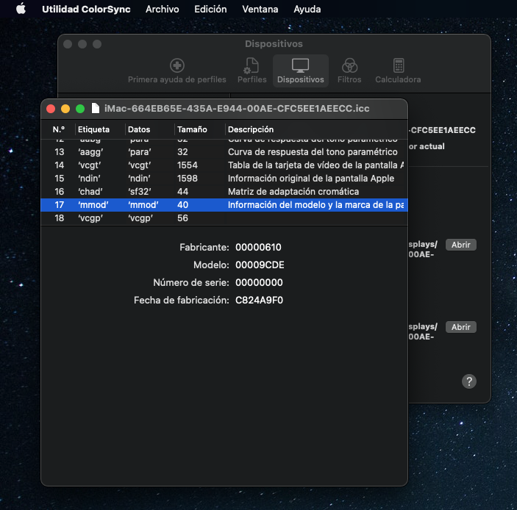Click the upper Abrir button

click(x=460, y=245)
